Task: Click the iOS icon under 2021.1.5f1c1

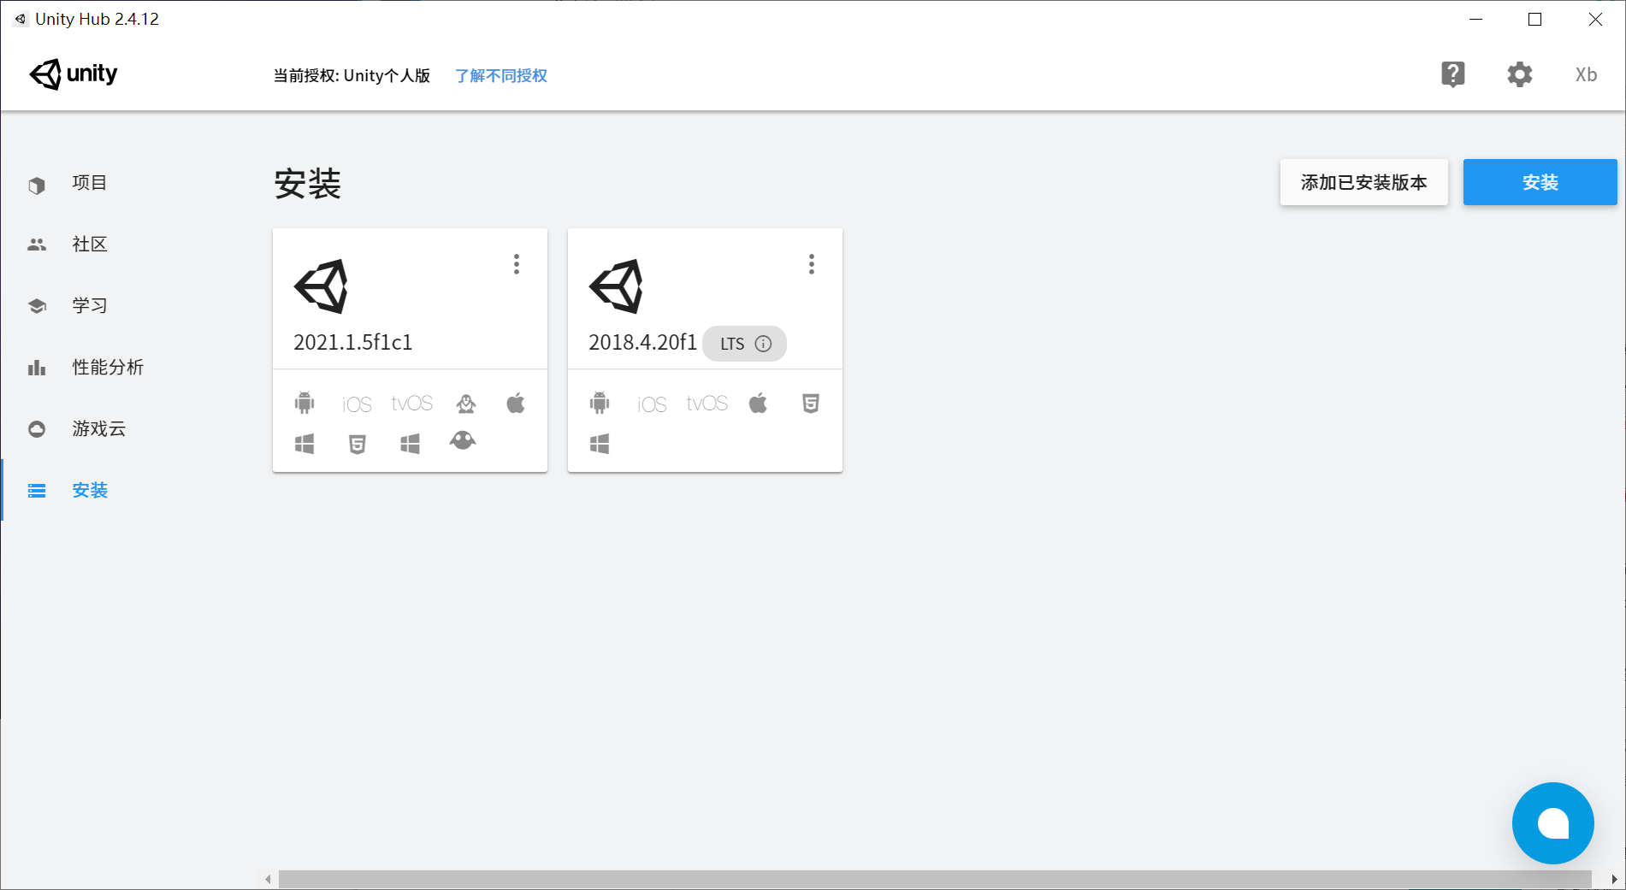Action: pyautogui.click(x=356, y=403)
